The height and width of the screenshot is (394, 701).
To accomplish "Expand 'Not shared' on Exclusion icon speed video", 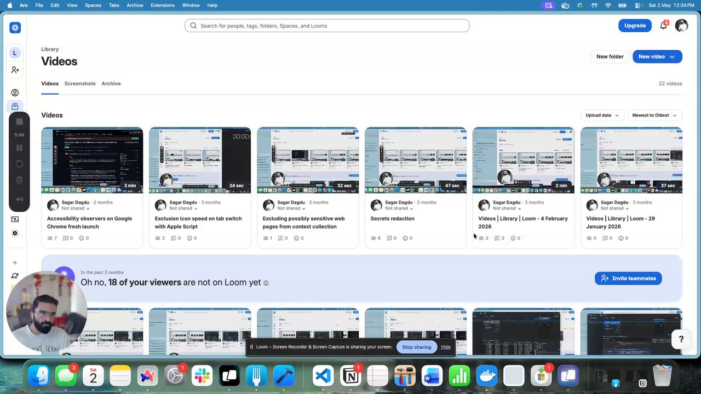I will [183, 208].
